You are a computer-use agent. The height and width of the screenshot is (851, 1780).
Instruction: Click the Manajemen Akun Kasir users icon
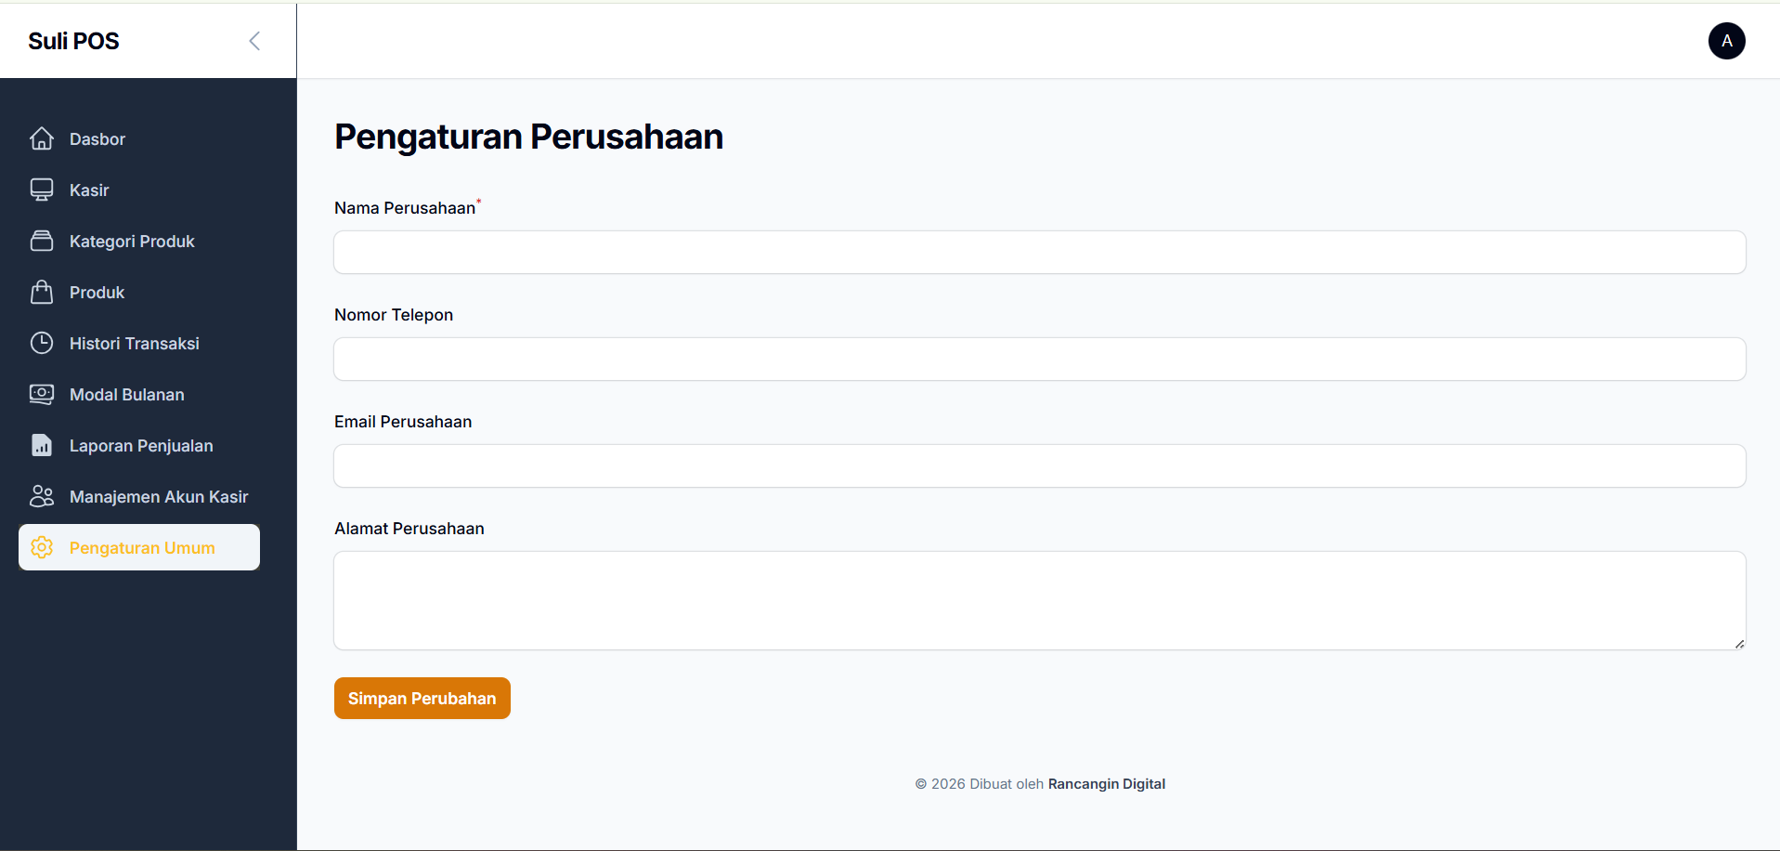(42, 496)
